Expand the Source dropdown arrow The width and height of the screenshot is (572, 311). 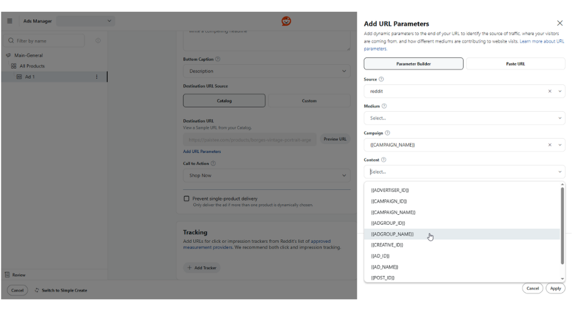tap(560, 91)
